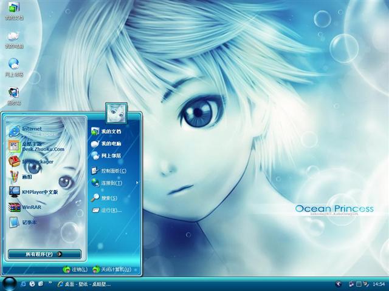Click the 连接到 globe icon
This screenshot has height=291, width=389.
pos(95,182)
